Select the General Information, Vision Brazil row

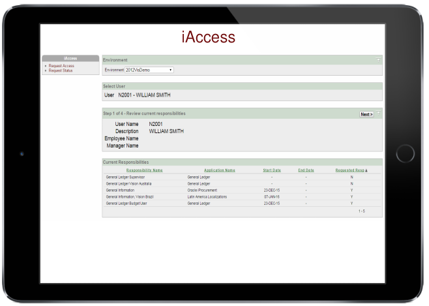pos(134,196)
